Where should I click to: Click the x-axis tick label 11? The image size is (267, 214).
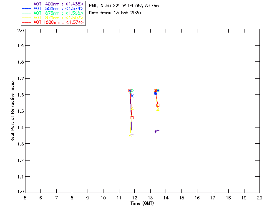coord(119,198)
